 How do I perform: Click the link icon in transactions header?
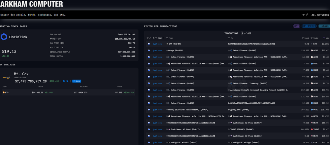(x=150, y=38)
